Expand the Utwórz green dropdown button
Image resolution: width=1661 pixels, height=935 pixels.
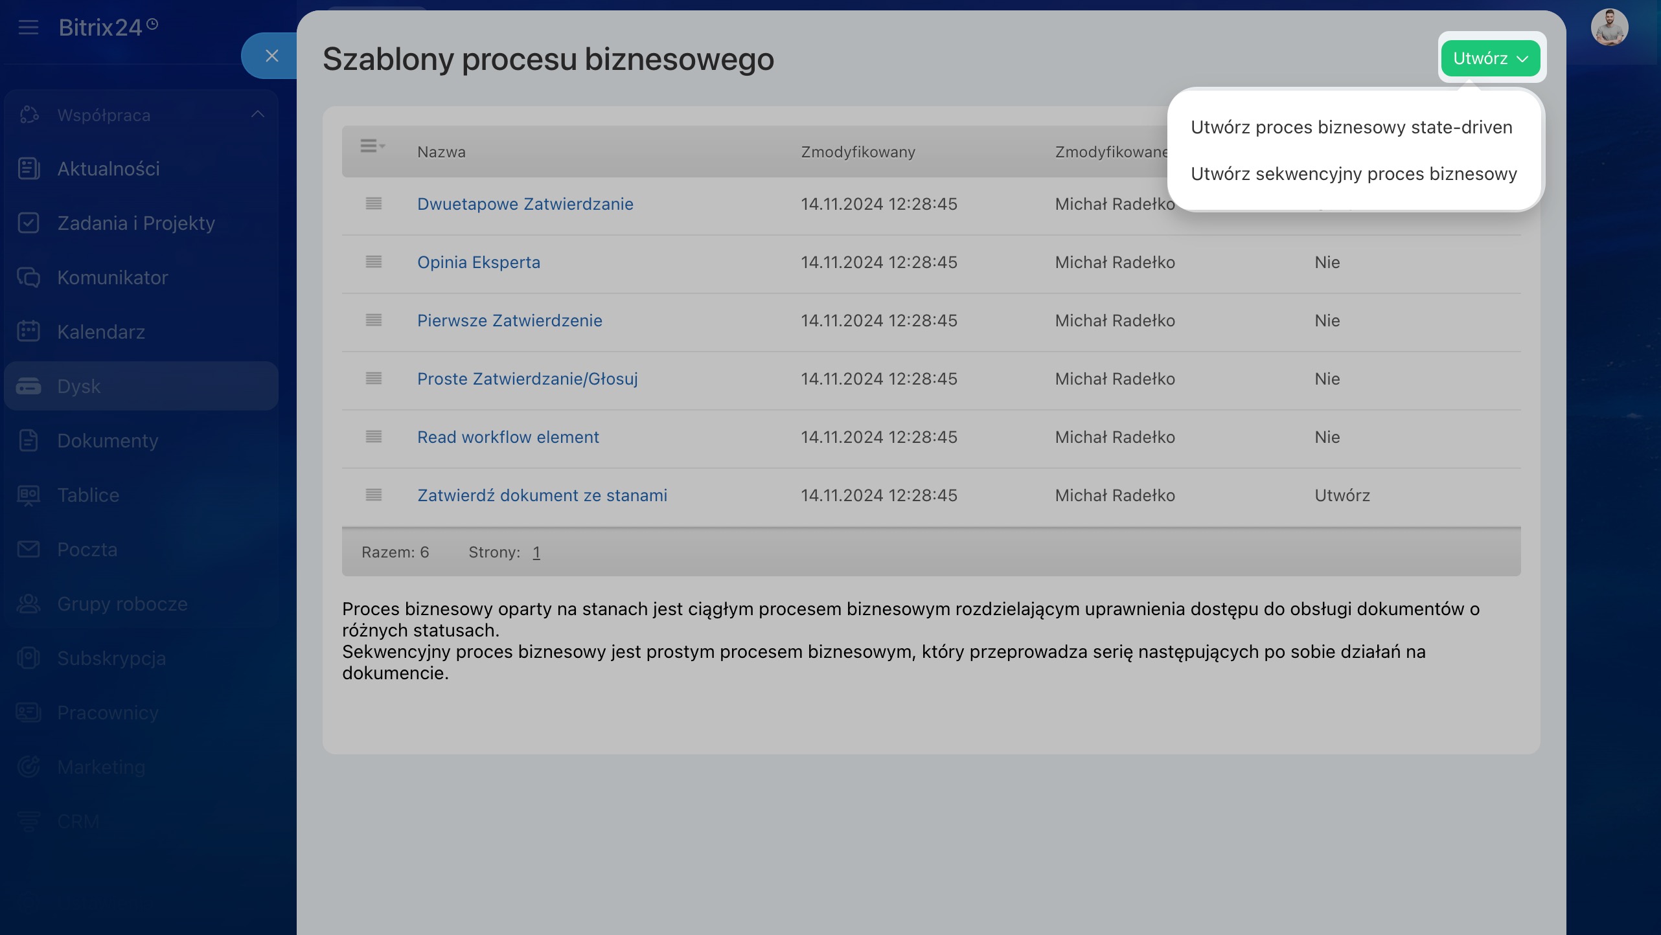coord(1490,58)
